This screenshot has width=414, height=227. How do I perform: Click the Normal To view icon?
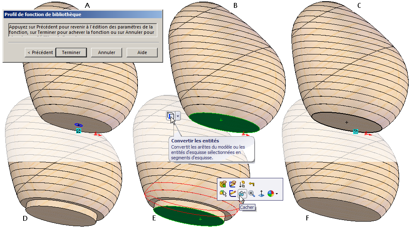coord(261,194)
